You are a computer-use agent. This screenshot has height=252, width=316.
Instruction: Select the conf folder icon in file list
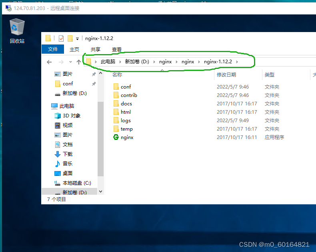pos(116,87)
